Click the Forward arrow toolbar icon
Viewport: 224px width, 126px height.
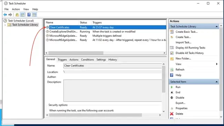point(10,14)
